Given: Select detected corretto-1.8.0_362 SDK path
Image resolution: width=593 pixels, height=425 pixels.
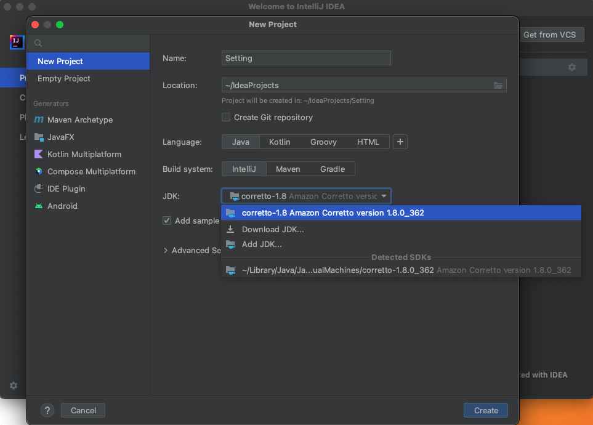Looking at the screenshot, I should pos(401,270).
